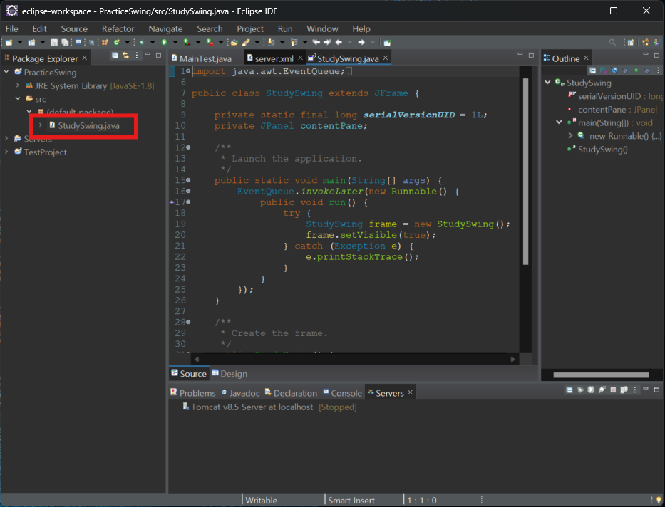Close the Servers view tab

click(410, 392)
